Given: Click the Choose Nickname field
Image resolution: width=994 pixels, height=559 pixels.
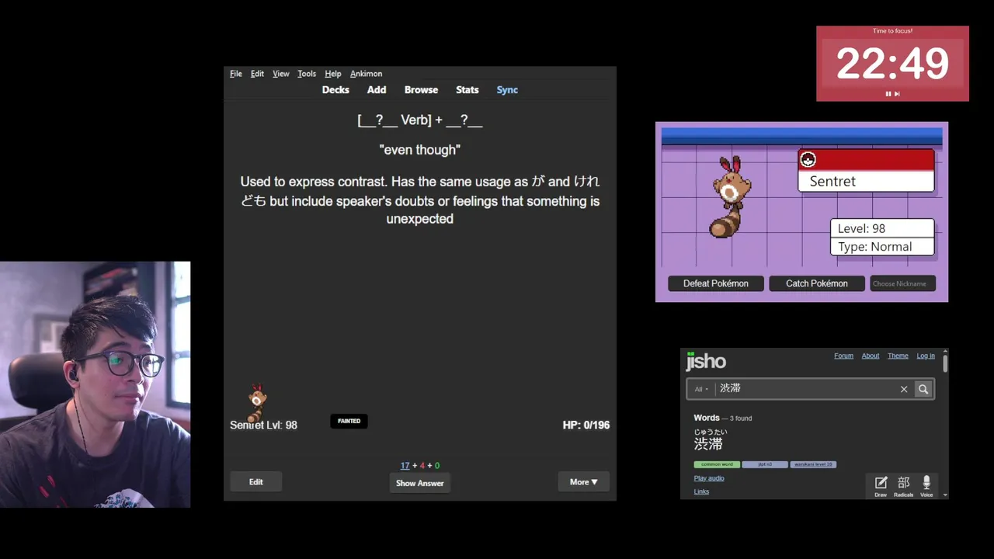Looking at the screenshot, I should click(x=902, y=283).
